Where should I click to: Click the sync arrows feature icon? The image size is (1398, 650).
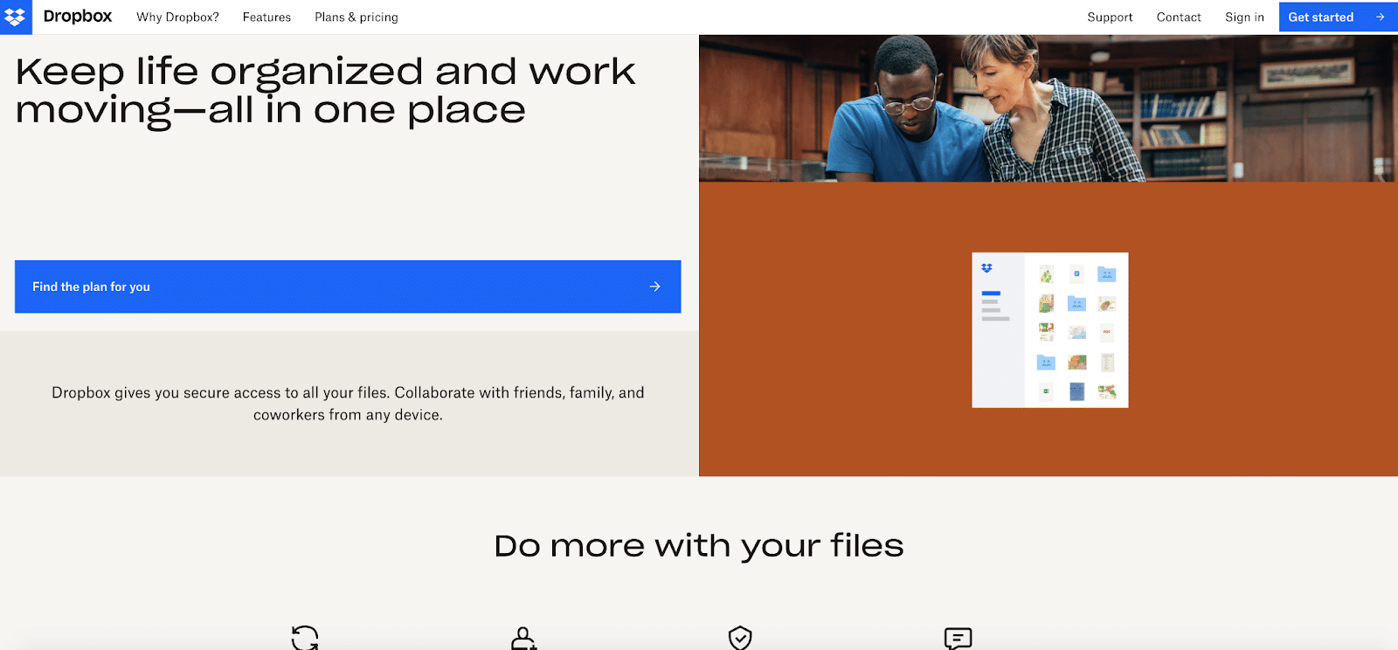tap(305, 638)
